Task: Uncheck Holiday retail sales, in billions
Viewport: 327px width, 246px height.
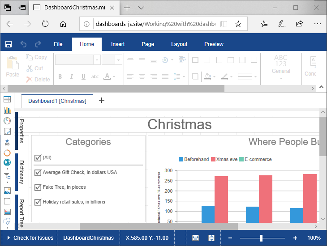Action: pyautogui.click(x=38, y=202)
